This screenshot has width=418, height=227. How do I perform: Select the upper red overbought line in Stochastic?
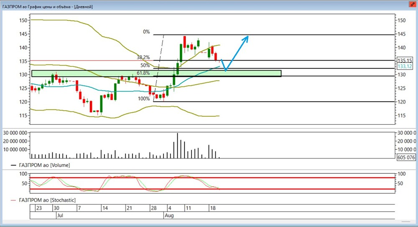coord(212,178)
